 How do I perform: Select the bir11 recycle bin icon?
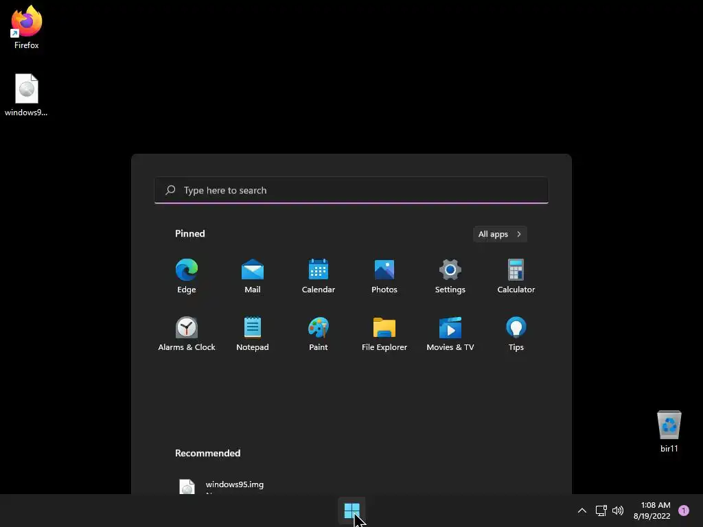(x=669, y=431)
